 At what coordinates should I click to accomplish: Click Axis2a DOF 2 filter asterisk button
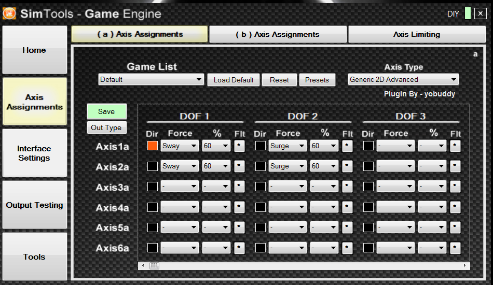pyautogui.click(x=347, y=166)
